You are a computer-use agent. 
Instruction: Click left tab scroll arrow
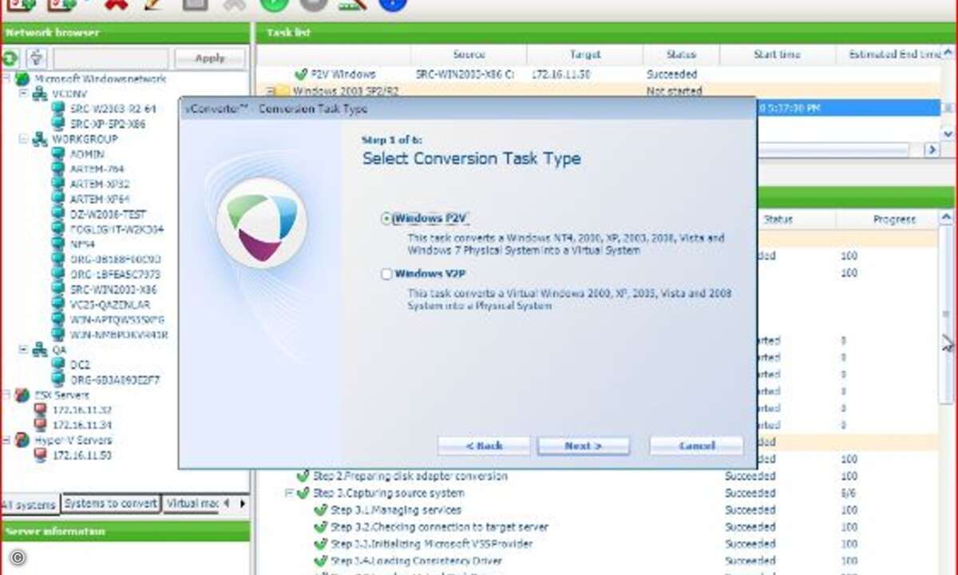pyautogui.click(x=226, y=503)
